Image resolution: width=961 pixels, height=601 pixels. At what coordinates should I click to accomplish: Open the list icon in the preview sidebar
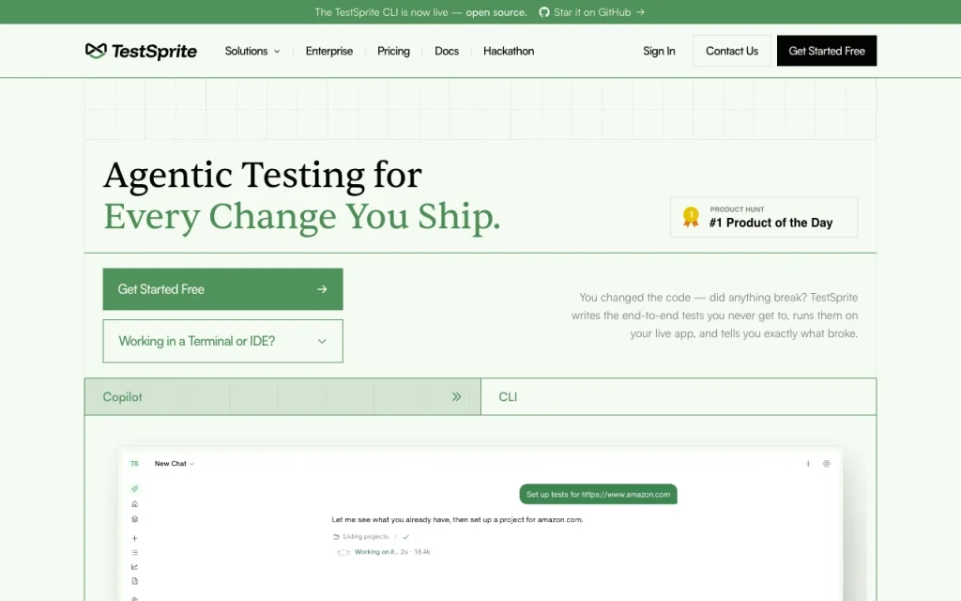click(x=135, y=552)
